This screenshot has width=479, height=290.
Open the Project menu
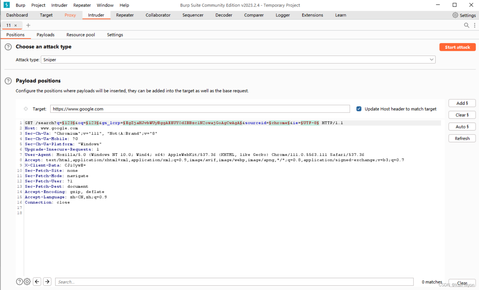point(38,5)
